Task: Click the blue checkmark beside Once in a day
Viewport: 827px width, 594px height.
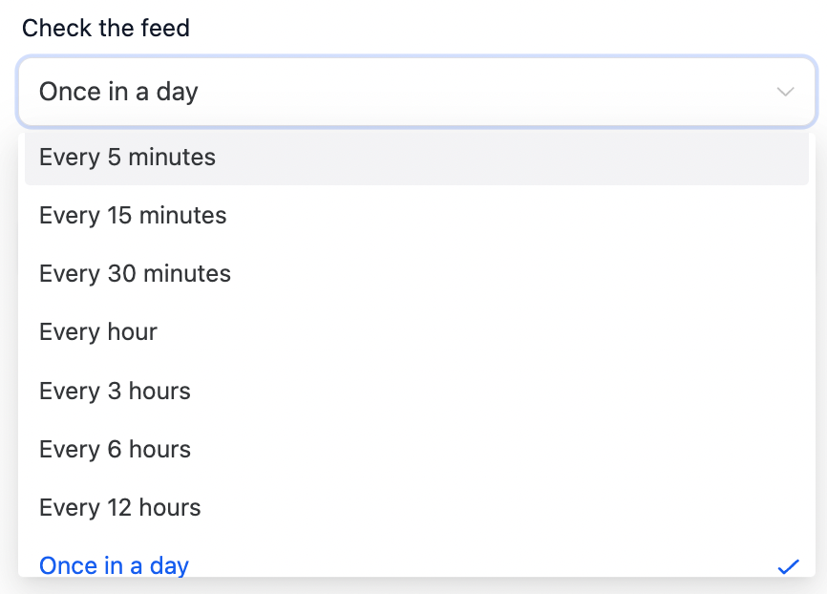Action: (787, 566)
